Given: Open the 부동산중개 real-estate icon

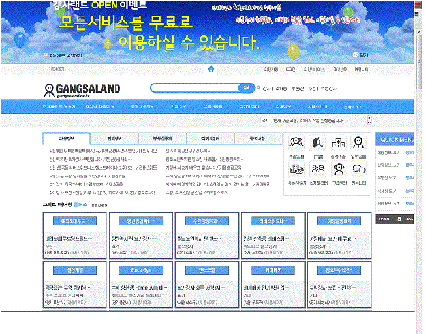Looking at the screenshot, I should click(x=296, y=170).
